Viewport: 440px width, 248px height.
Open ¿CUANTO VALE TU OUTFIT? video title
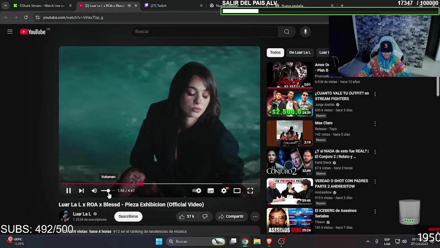point(342,96)
